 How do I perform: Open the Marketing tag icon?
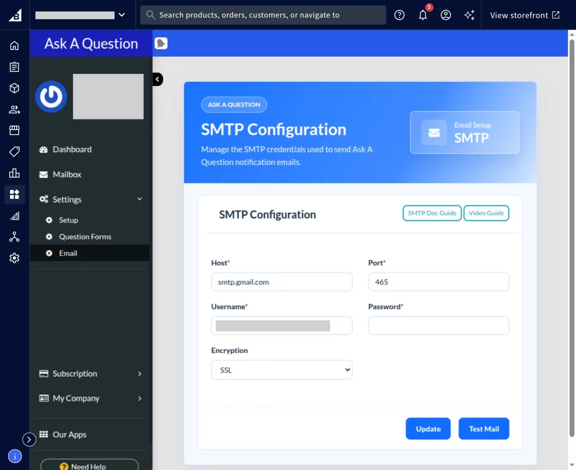(14, 152)
